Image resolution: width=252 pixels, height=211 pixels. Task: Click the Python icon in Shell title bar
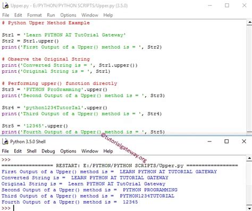point(5,141)
